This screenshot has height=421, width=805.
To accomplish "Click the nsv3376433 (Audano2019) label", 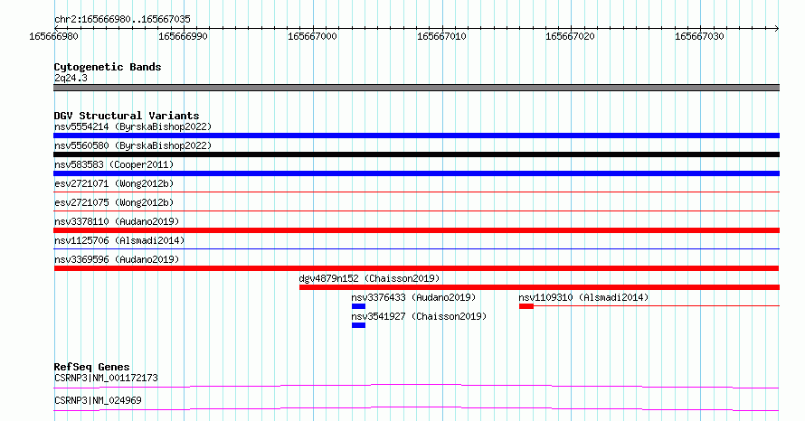I will click(413, 297).
